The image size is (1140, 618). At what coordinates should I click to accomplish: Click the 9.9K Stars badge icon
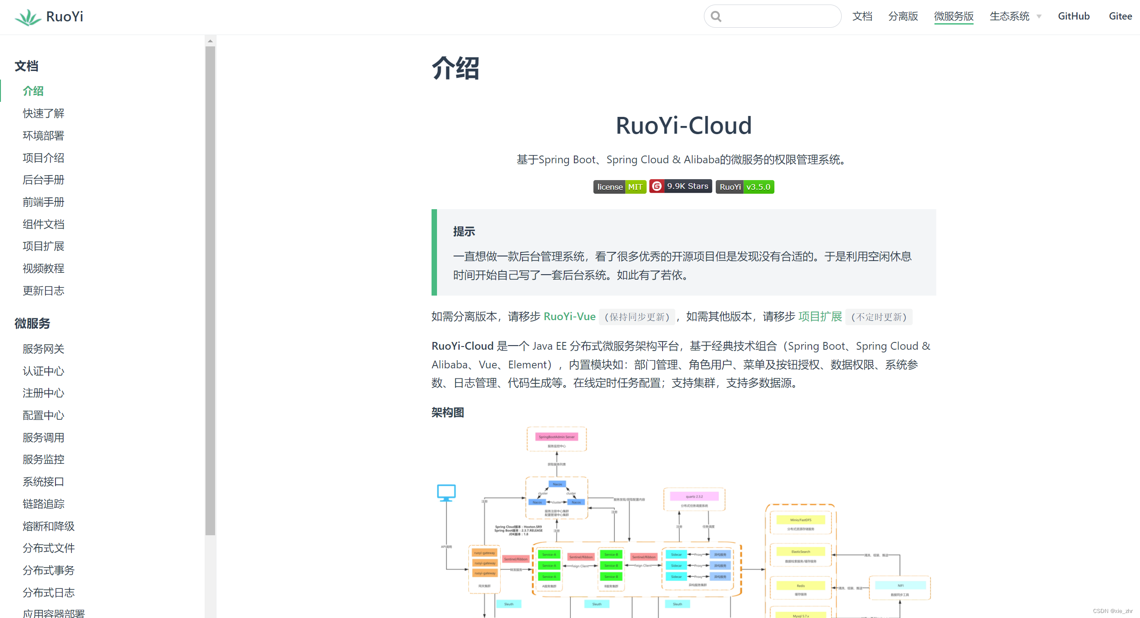(x=679, y=186)
